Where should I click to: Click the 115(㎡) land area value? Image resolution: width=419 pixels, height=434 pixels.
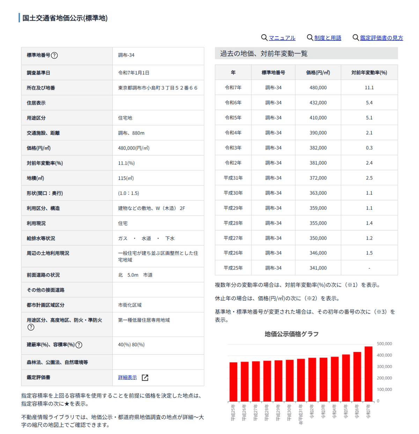(x=126, y=178)
